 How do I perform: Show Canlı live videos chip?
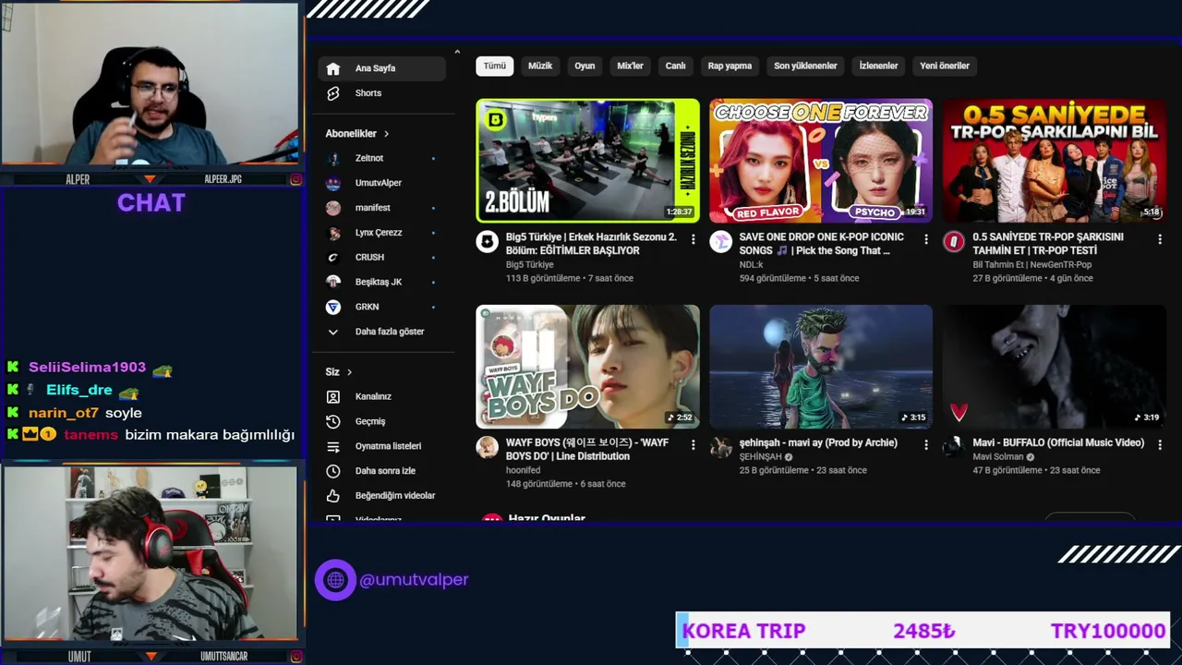676,66
